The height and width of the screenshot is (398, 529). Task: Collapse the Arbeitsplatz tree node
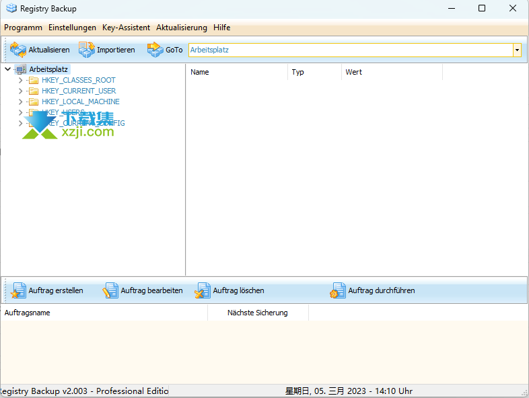(x=8, y=69)
